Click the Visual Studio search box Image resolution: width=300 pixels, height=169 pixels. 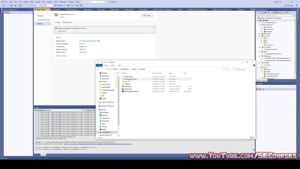pyautogui.click(x=94, y=2)
